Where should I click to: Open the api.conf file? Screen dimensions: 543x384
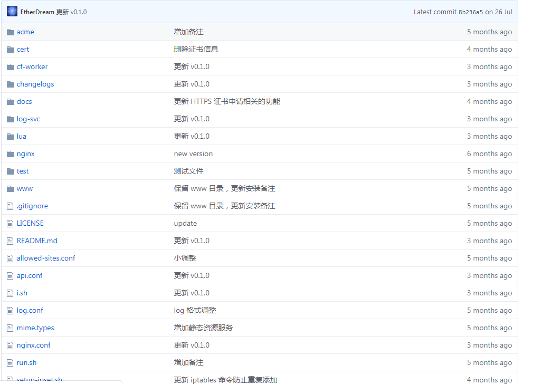(29, 275)
